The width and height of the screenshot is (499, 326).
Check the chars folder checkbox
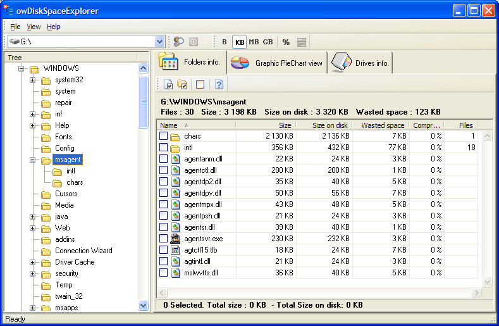164,136
